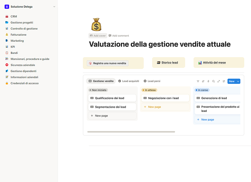Open the Bandi sidebar page

pos(14,53)
